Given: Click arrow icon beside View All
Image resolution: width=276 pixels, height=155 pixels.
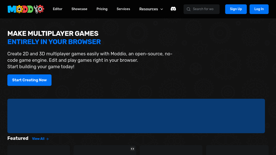Looking at the screenshot, I should click(47, 139).
